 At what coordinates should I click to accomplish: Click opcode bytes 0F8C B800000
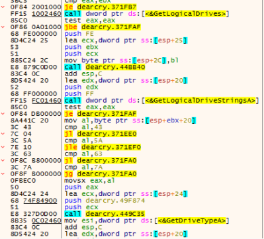pyautogui.click(x=36, y=161)
